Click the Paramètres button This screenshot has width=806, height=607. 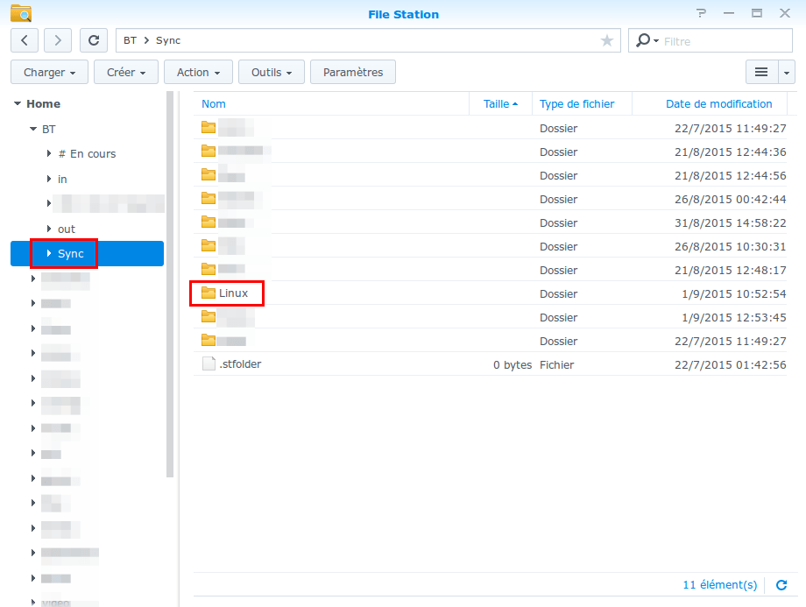pos(353,72)
